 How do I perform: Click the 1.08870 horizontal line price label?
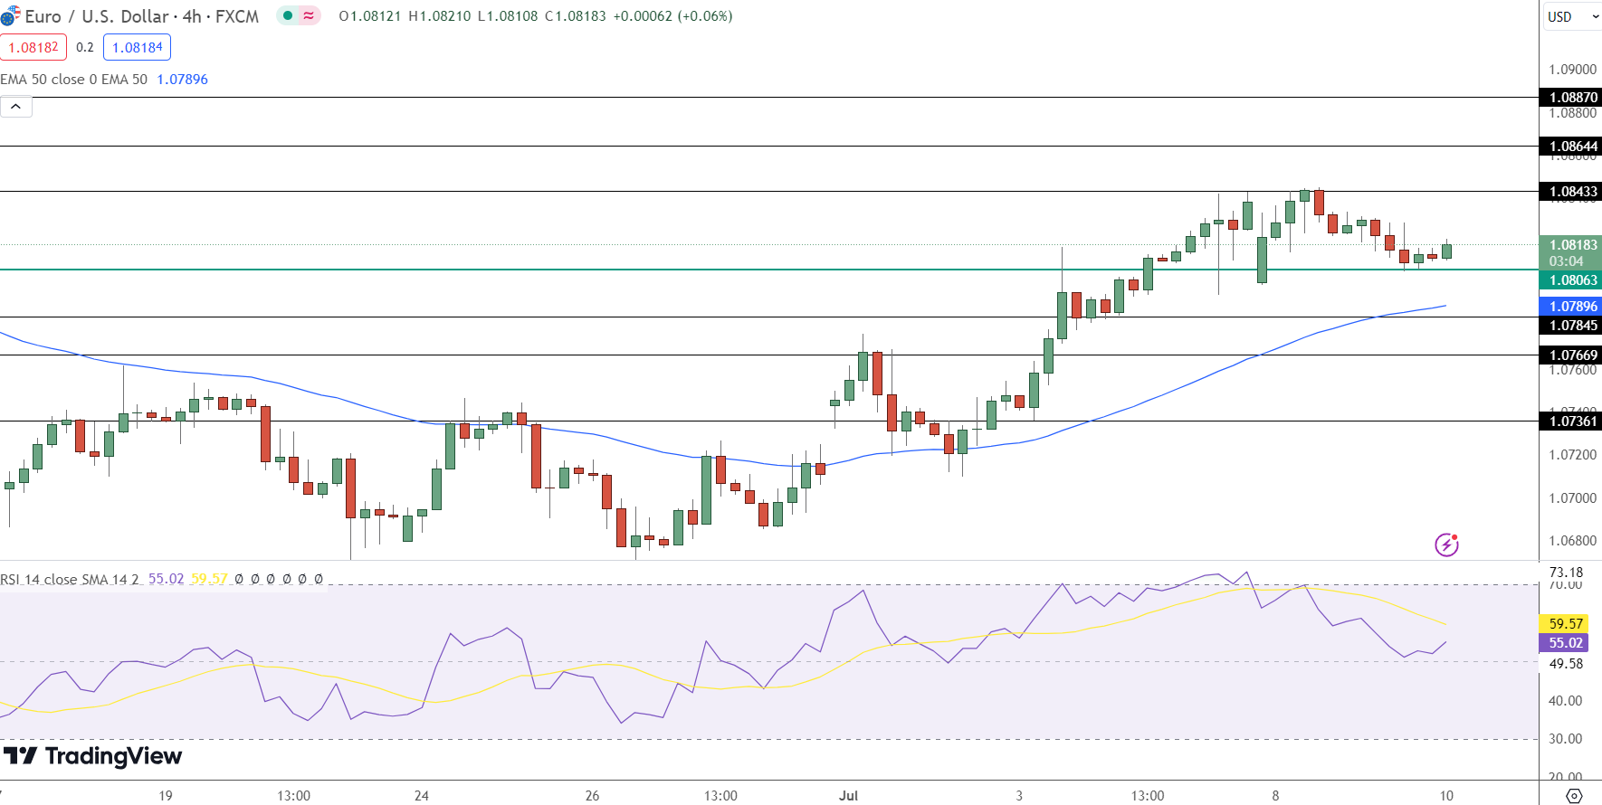pyautogui.click(x=1572, y=98)
